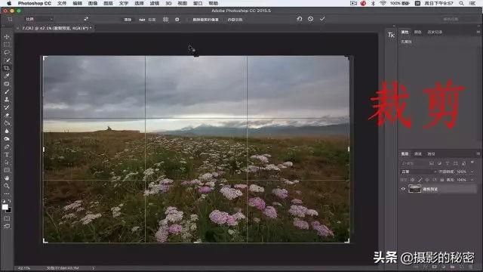
Task: Hide the 裁剪预览 layer eye icon
Action: pyautogui.click(x=403, y=189)
